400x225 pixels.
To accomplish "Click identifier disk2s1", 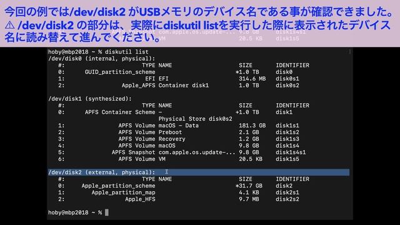I will pyautogui.click(x=287, y=192).
